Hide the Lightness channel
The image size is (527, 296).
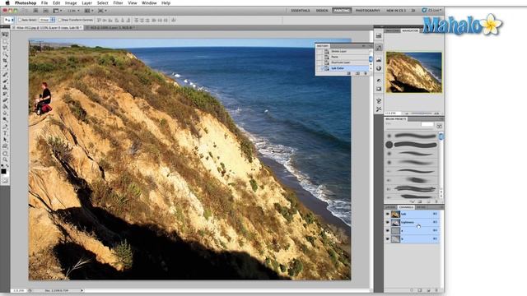[388, 222]
